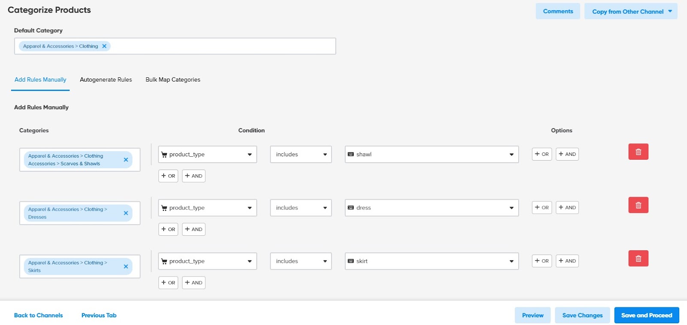Add AND condition beside the dress value
This screenshot has height=325, width=687.
tap(567, 208)
